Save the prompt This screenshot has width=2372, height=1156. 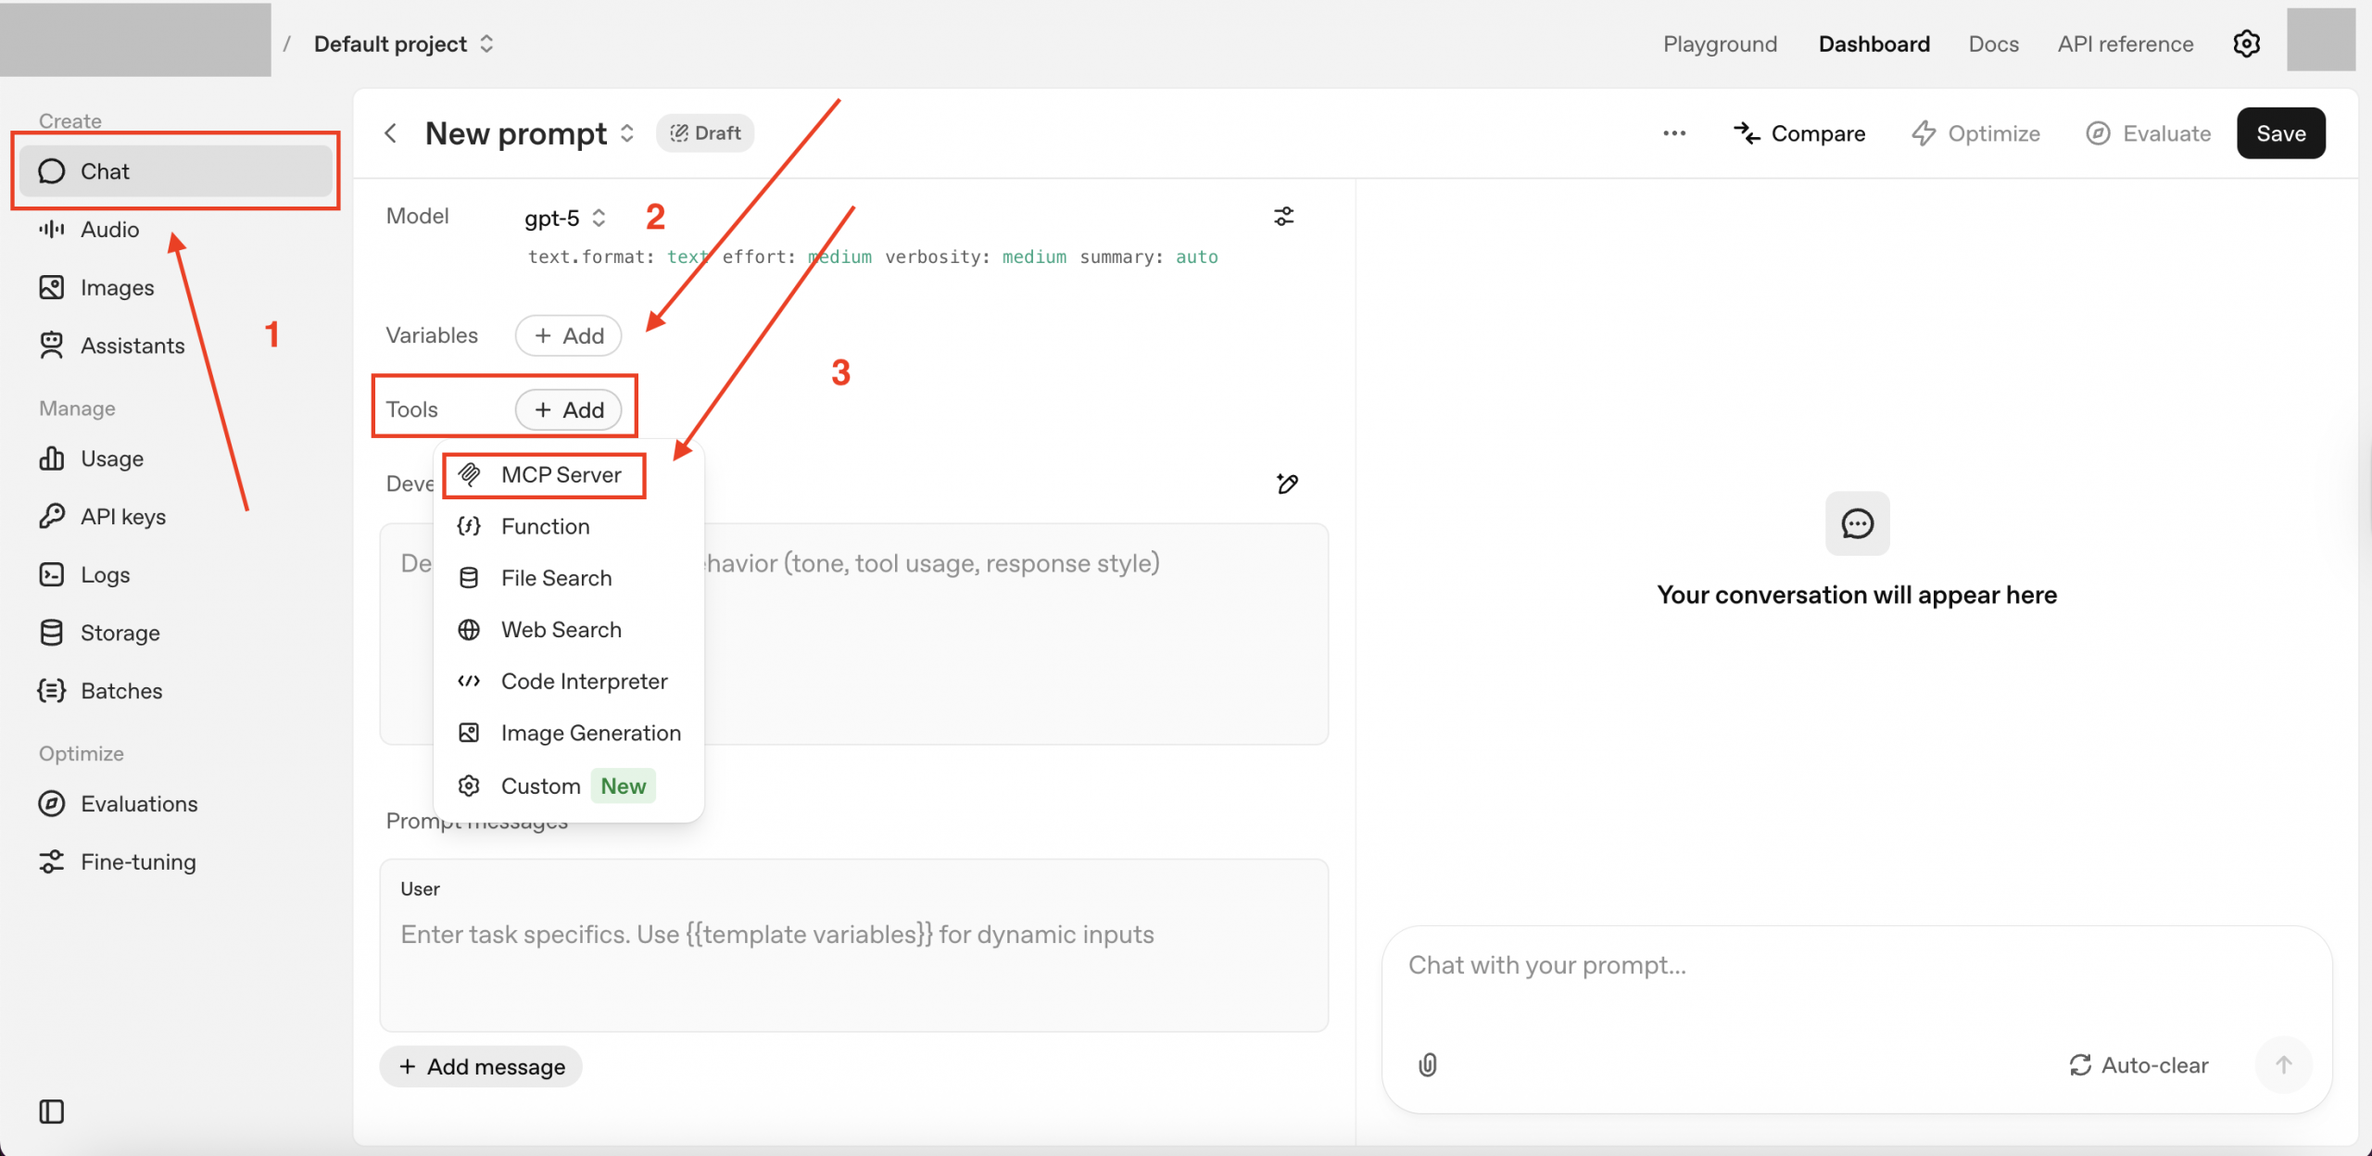click(2281, 133)
